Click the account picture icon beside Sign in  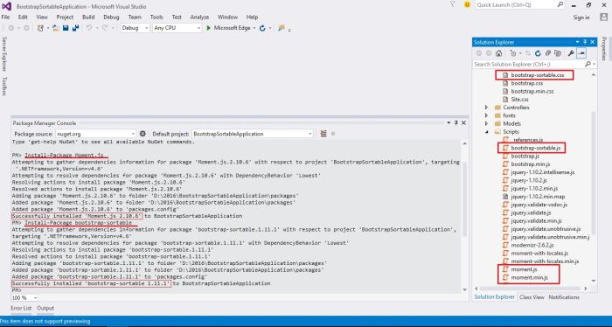(x=604, y=17)
